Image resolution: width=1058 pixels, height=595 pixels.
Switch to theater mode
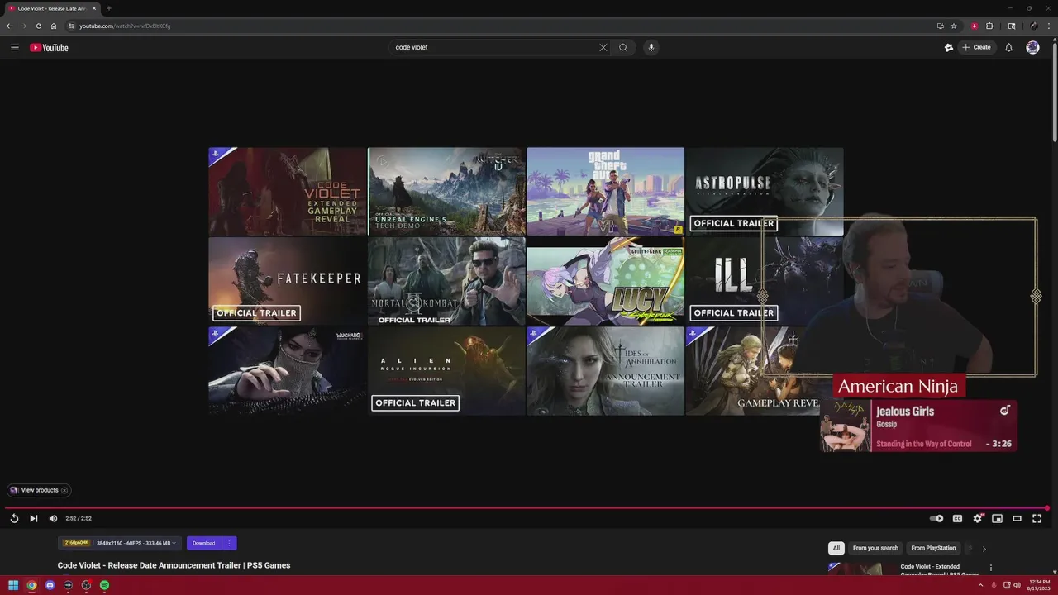tap(1017, 518)
